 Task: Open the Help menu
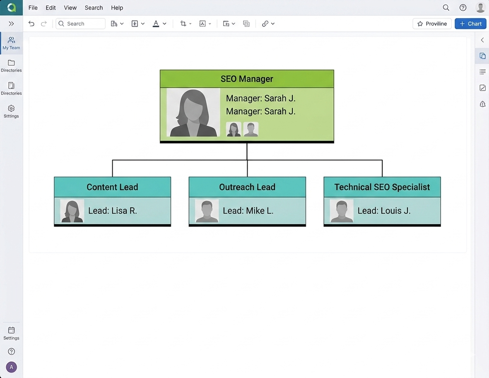click(117, 8)
